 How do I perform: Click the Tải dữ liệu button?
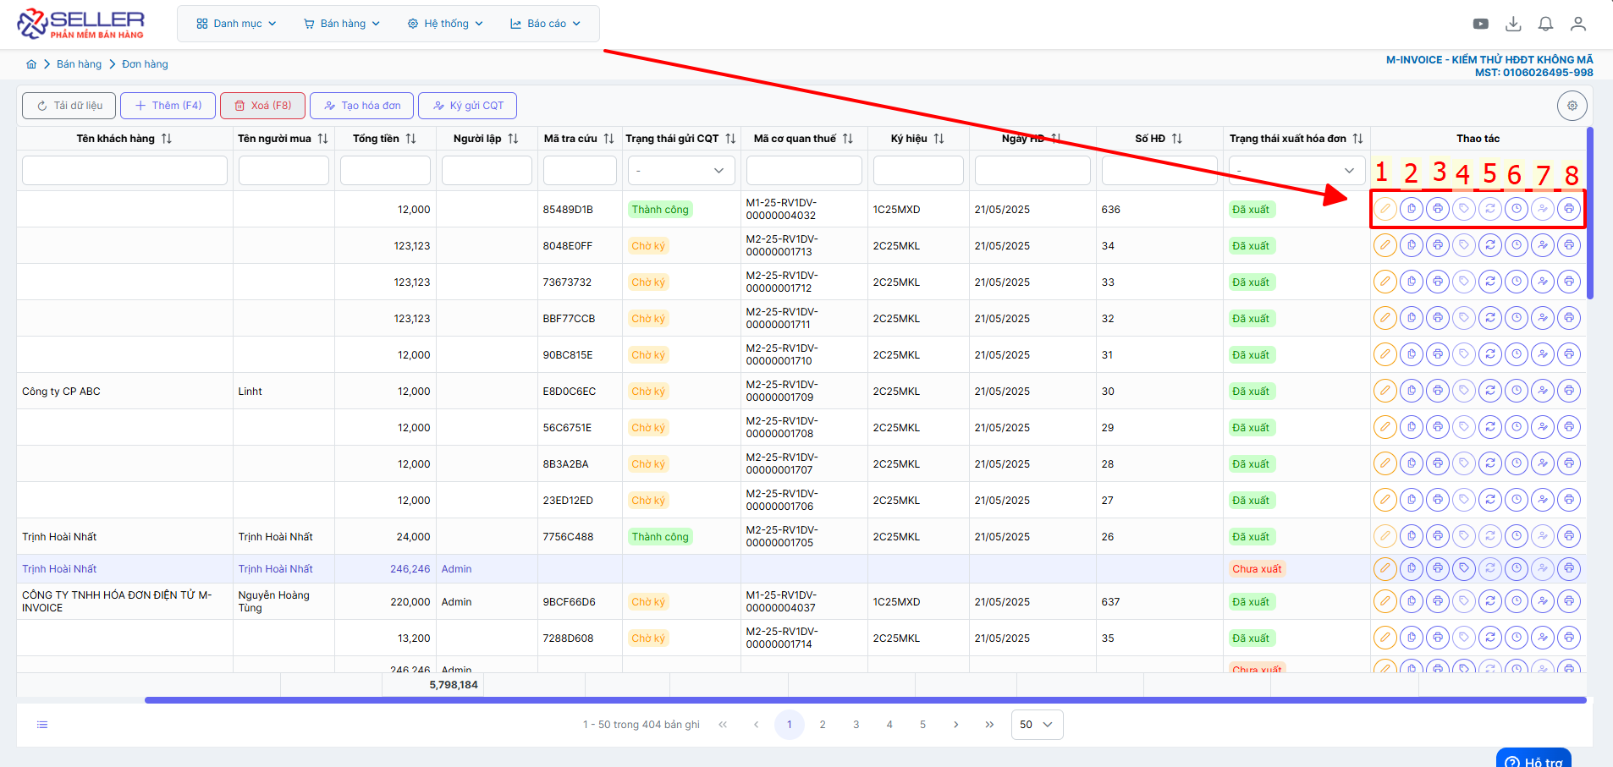[69, 106]
